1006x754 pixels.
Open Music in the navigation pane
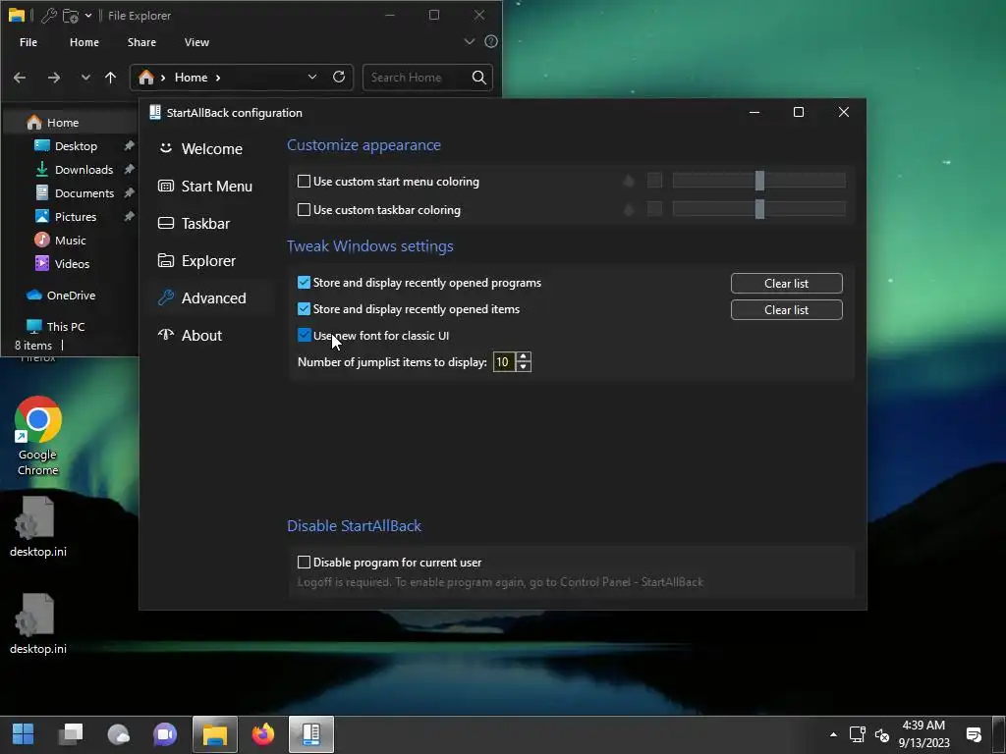coord(71,241)
